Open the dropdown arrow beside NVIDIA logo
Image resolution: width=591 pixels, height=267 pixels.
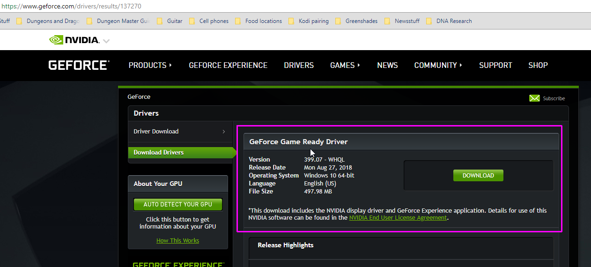click(106, 41)
